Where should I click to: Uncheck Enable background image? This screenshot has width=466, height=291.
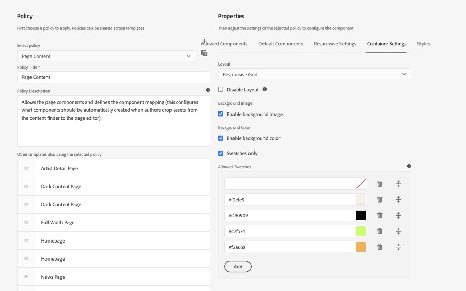click(x=221, y=114)
